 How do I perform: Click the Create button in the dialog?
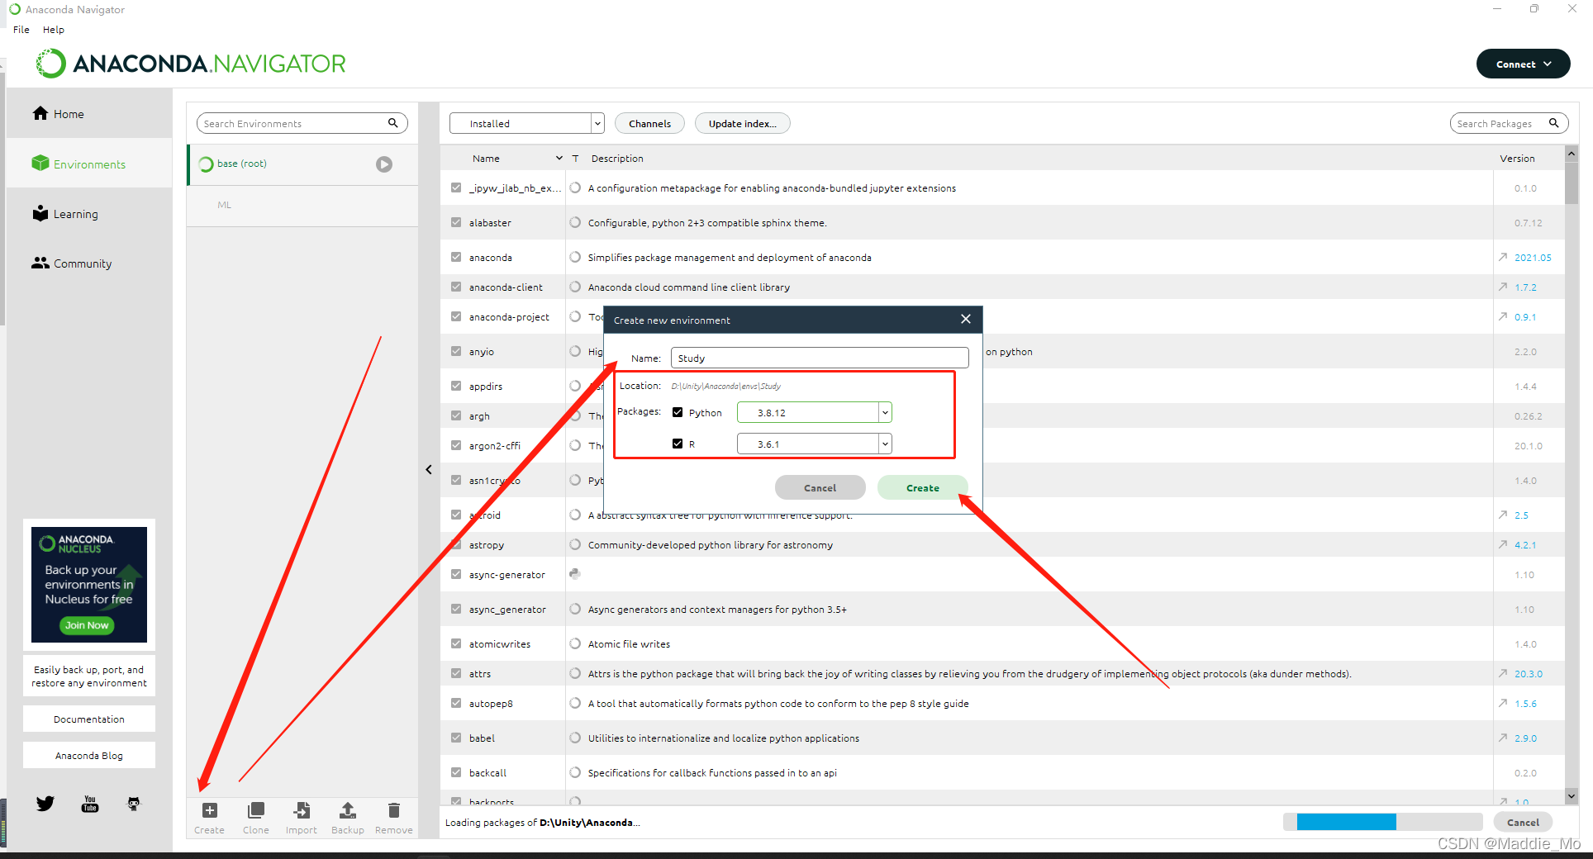(x=922, y=487)
